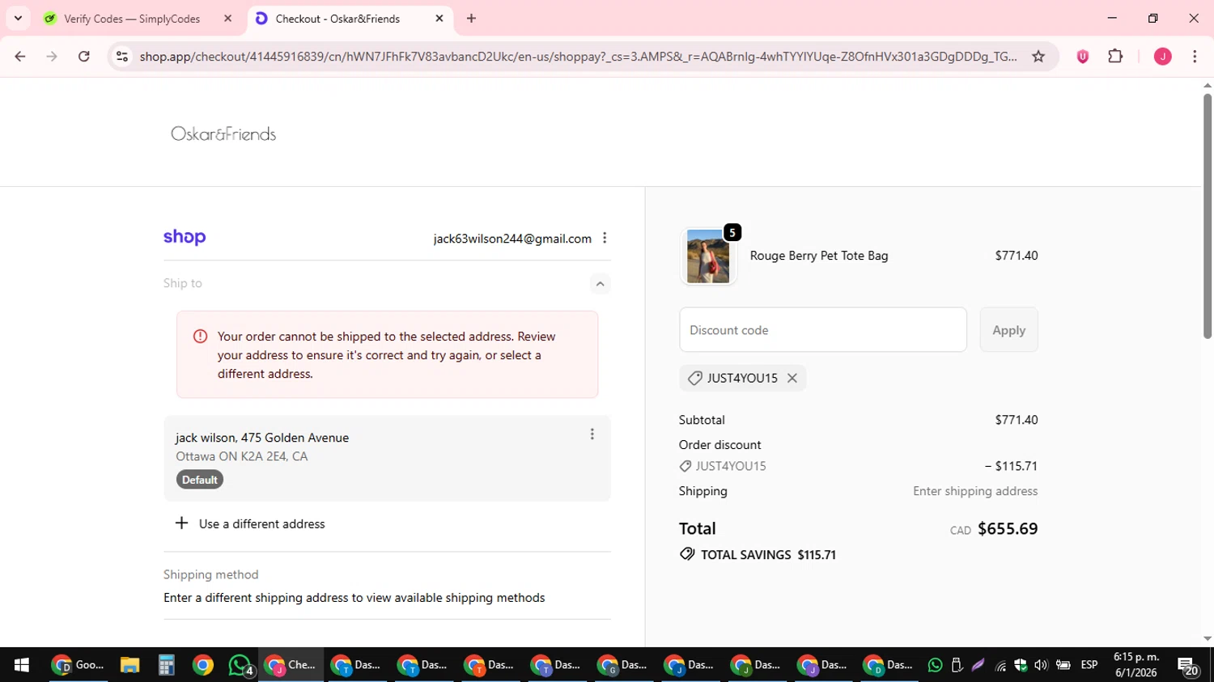Click the plus icon for Use a different address
Image resolution: width=1214 pixels, height=682 pixels.
point(182,523)
